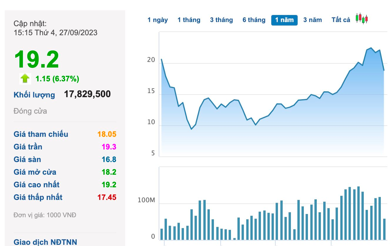Click the 'Đơn vị giá: 1000 VNĐ' note

click(45, 215)
